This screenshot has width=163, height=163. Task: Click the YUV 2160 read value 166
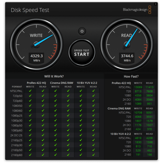149,155
